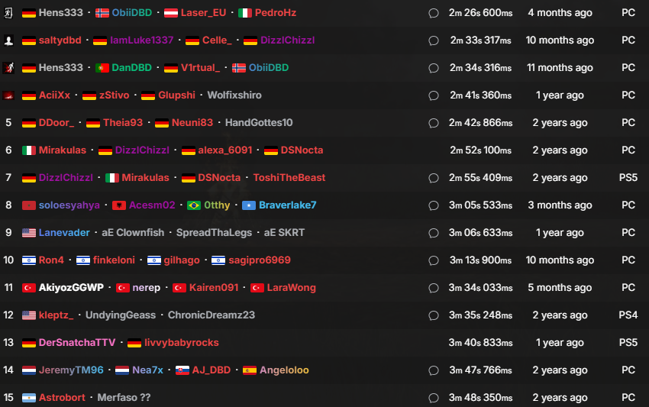Image resolution: width=649 pixels, height=407 pixels.
Task: Click the 2m 52s 100ms run time
Action: [480, 150]
